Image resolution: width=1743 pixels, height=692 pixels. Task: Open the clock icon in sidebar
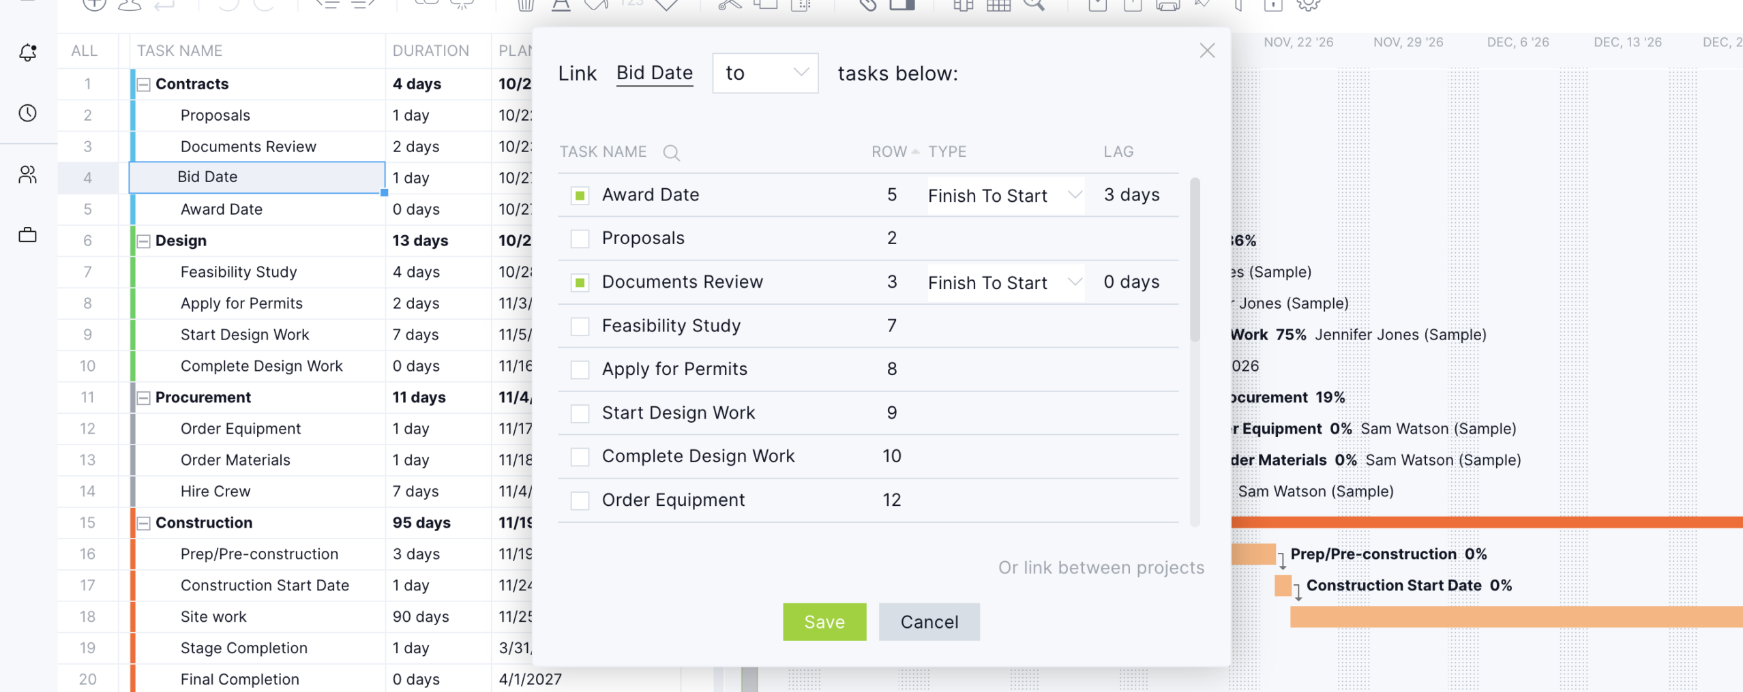[28, 113]
